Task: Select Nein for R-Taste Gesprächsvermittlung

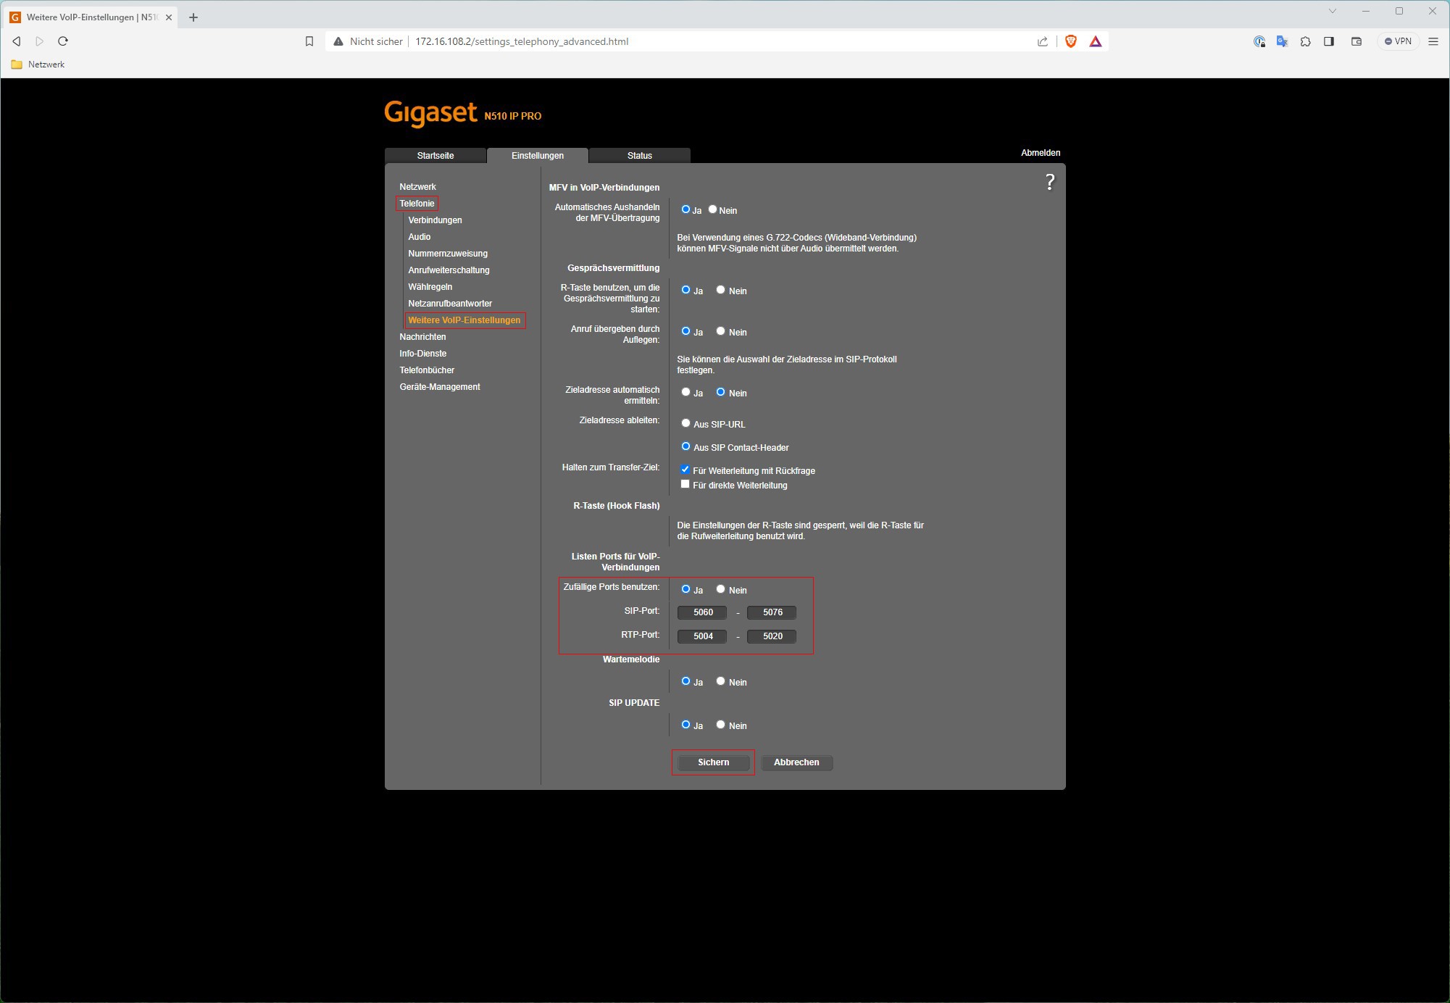Action: 720,290
